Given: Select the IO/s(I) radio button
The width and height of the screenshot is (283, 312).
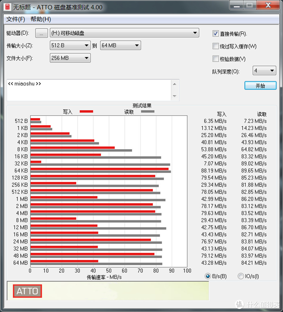Looking at the screenshot, I should [x=241, y=276].
